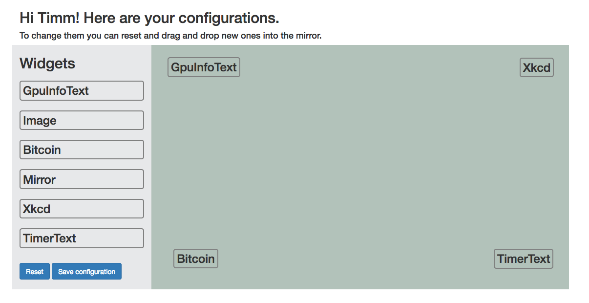The image size is (589, 303).
Task: Click the Xkcd widget in the mirror top corner
Action: tap(536, 67)
